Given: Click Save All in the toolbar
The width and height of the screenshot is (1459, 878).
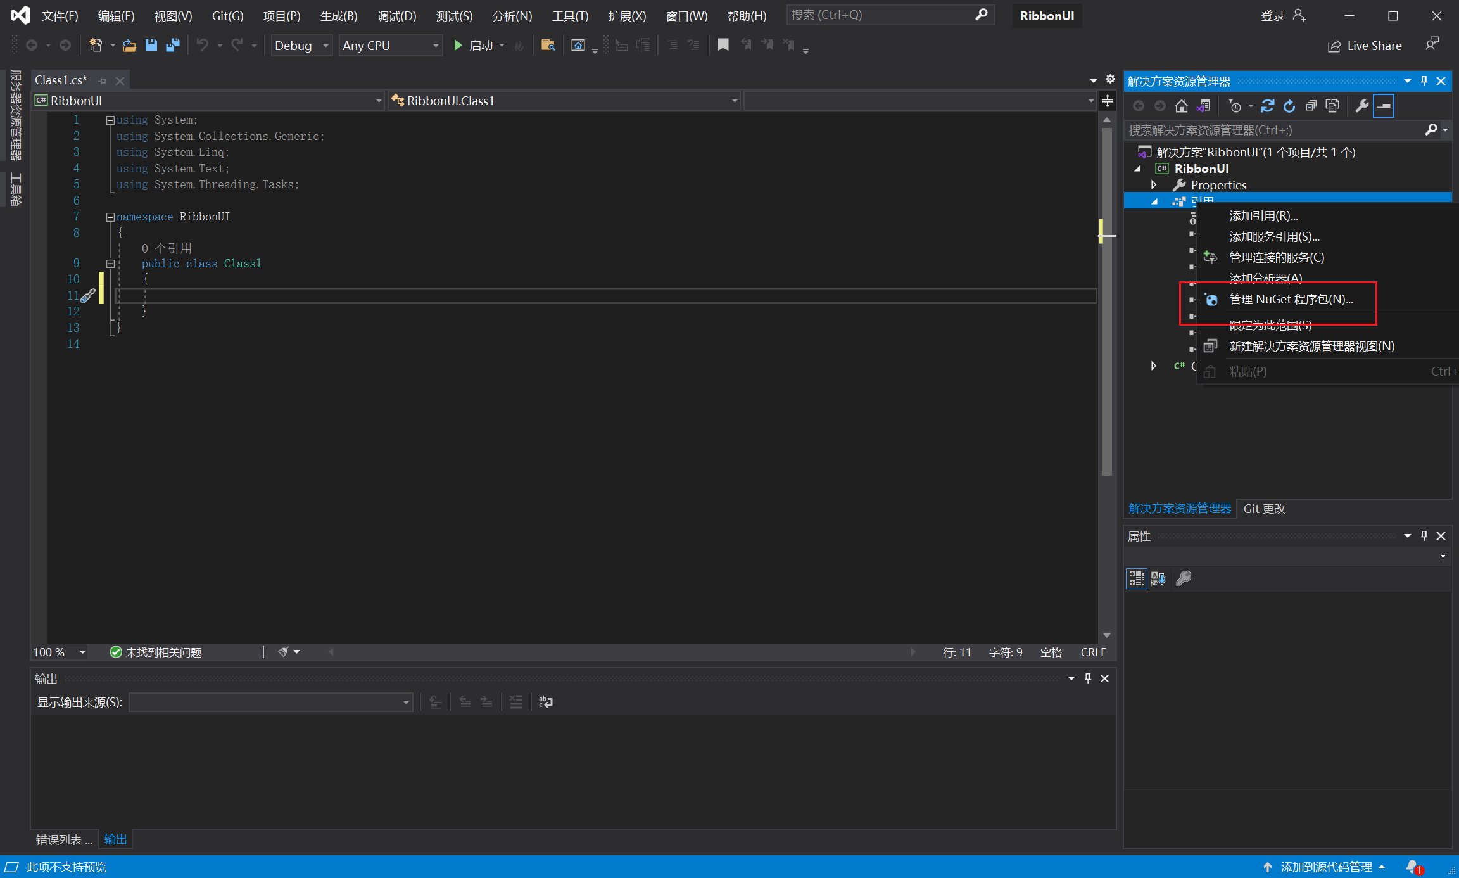Looking at the screenshot, I should click(x=172, y=46).
